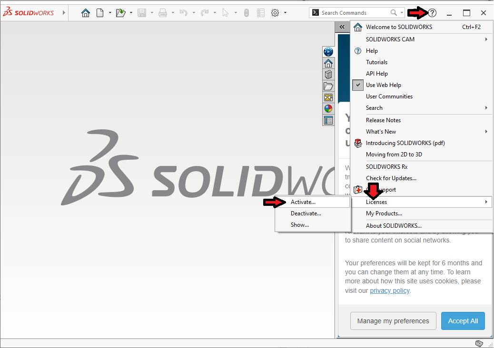Screen dimensions: 494x348
Task: Expand the Search submenu entry
Action: [x=421, y=107]
